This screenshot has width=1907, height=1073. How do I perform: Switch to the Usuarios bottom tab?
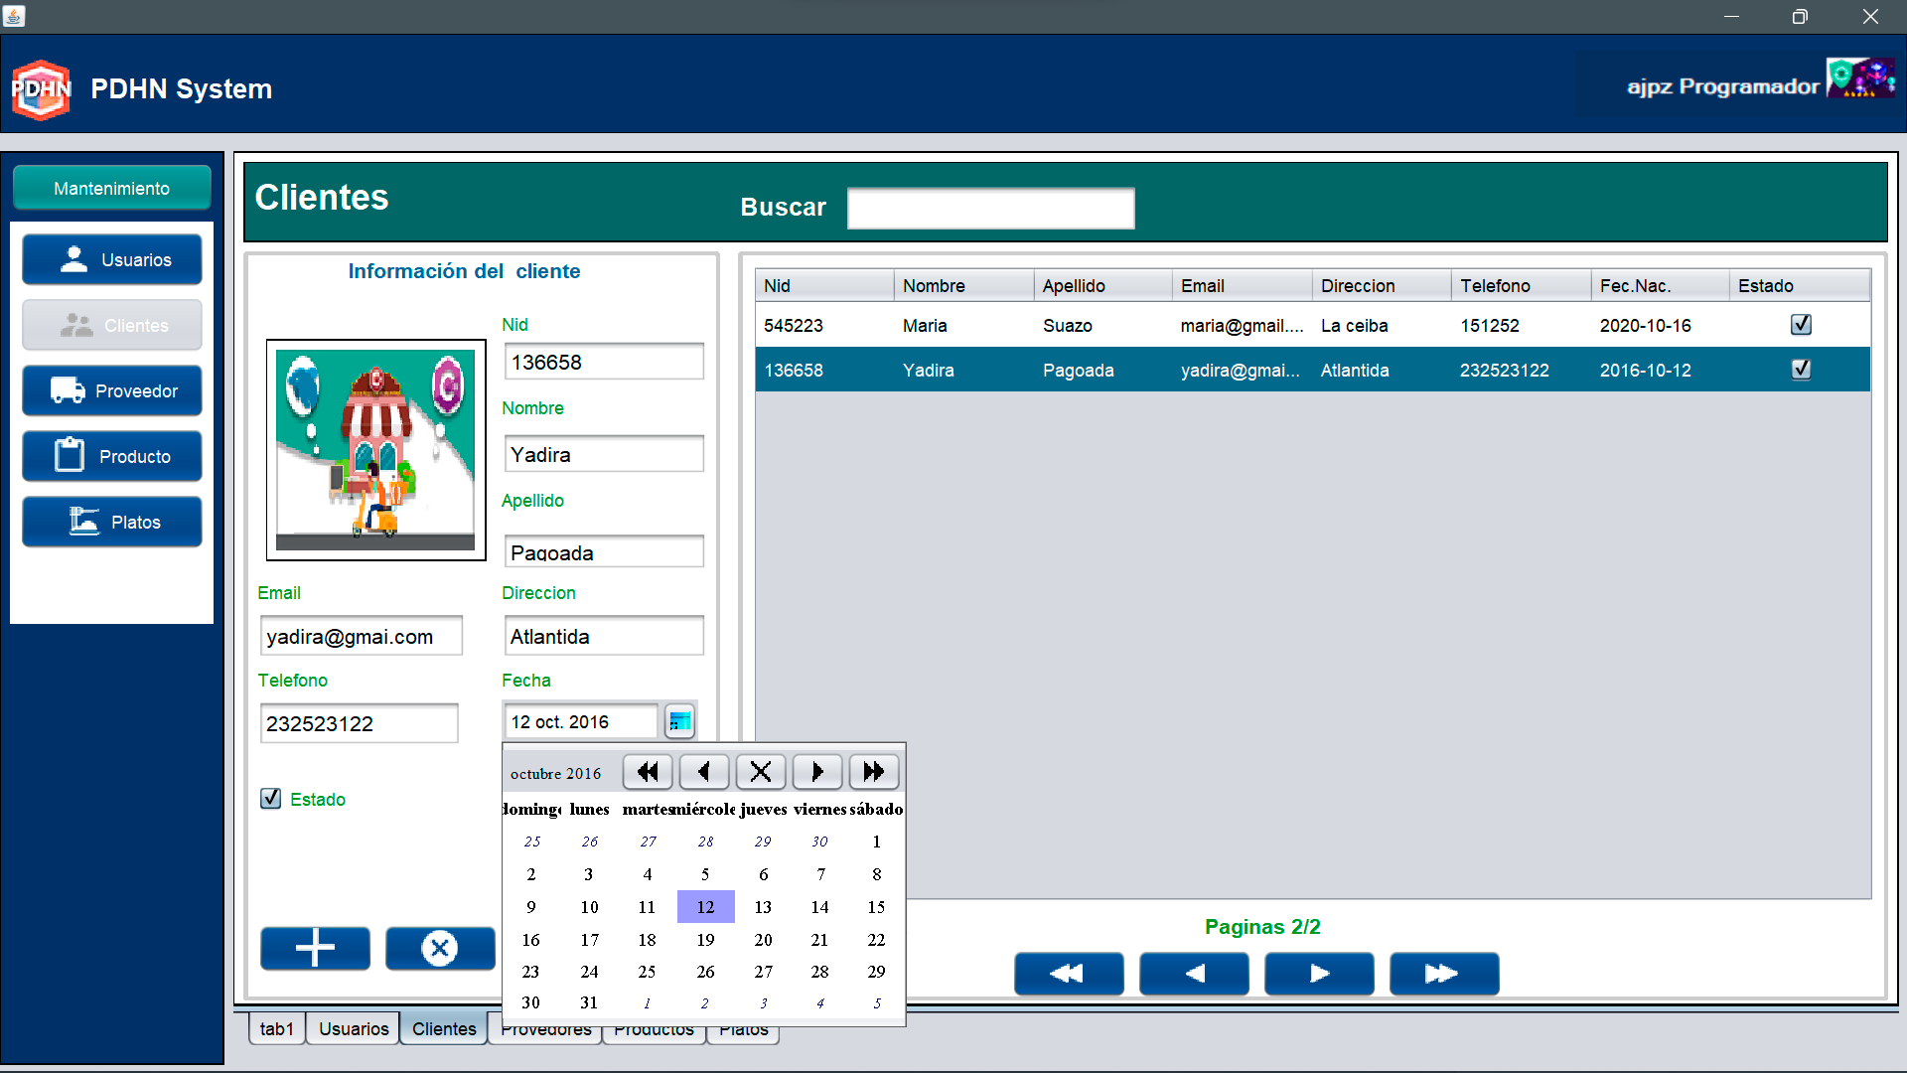pyautogui.click(x=354, y=1029)
